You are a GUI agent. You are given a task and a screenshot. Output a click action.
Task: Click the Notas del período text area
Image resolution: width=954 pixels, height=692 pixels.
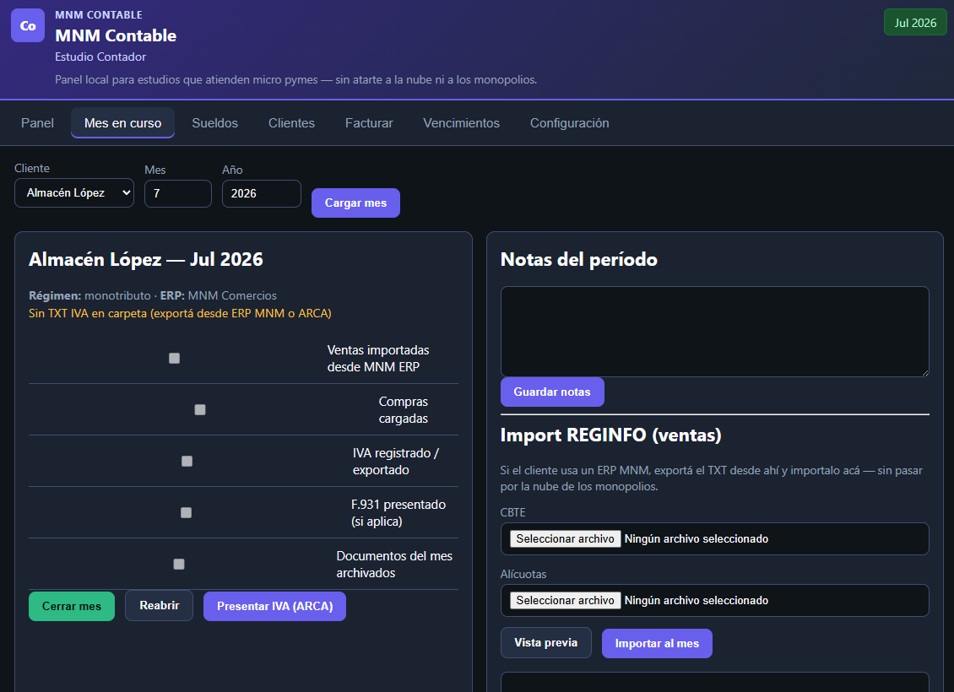point(715,332)
